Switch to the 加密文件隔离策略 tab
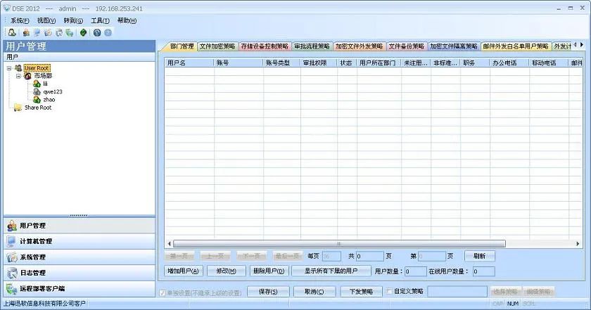Viewport: 591px width, 310px height. 454,46
